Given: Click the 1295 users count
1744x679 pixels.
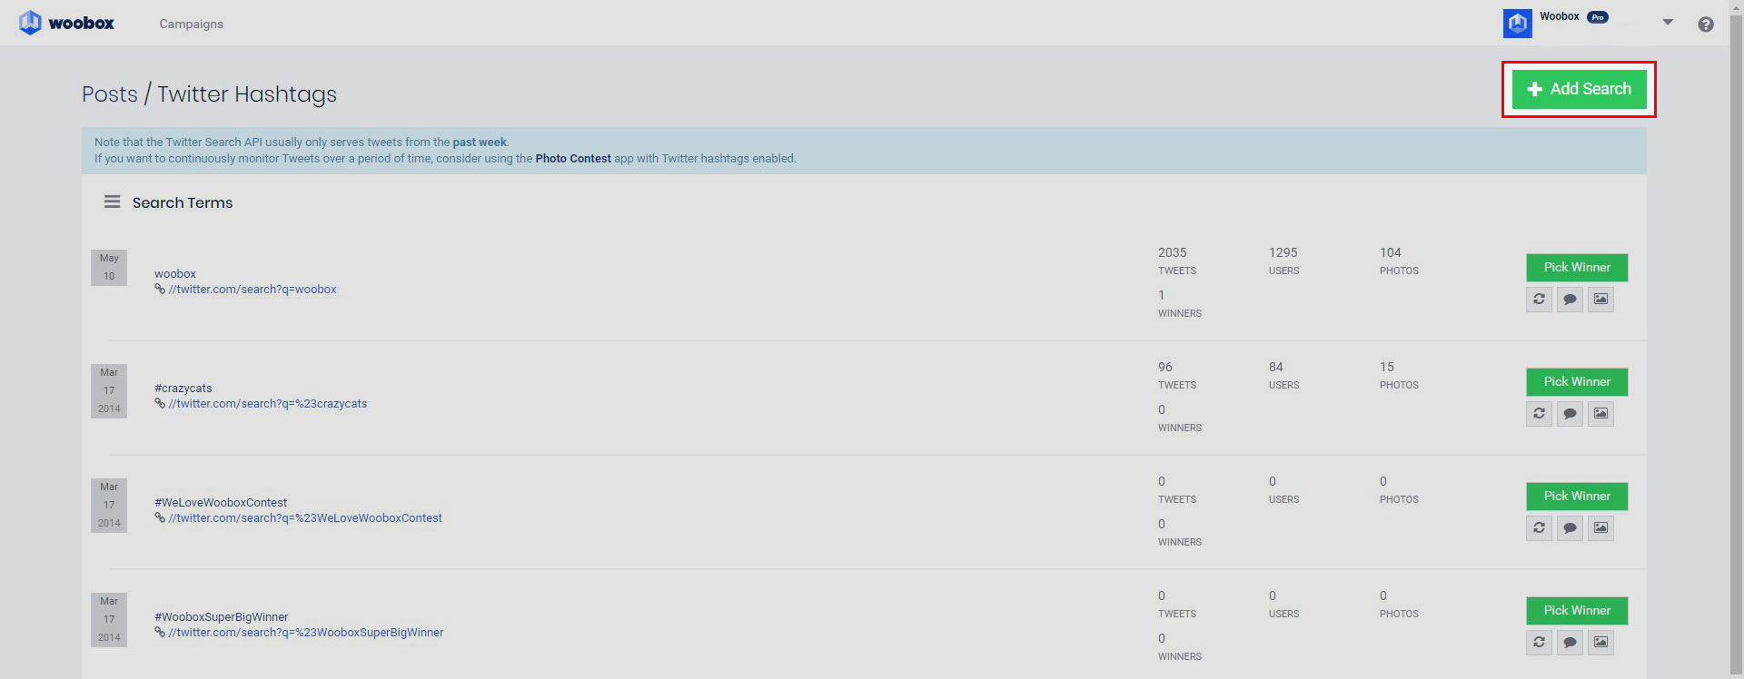Looking at the screenshot, I should [1283, 252].
